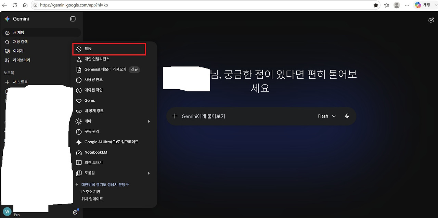Collapse the Gemini sidebar panel icon
This screenshot has width=438, height=218.
(x=73, y=19)
